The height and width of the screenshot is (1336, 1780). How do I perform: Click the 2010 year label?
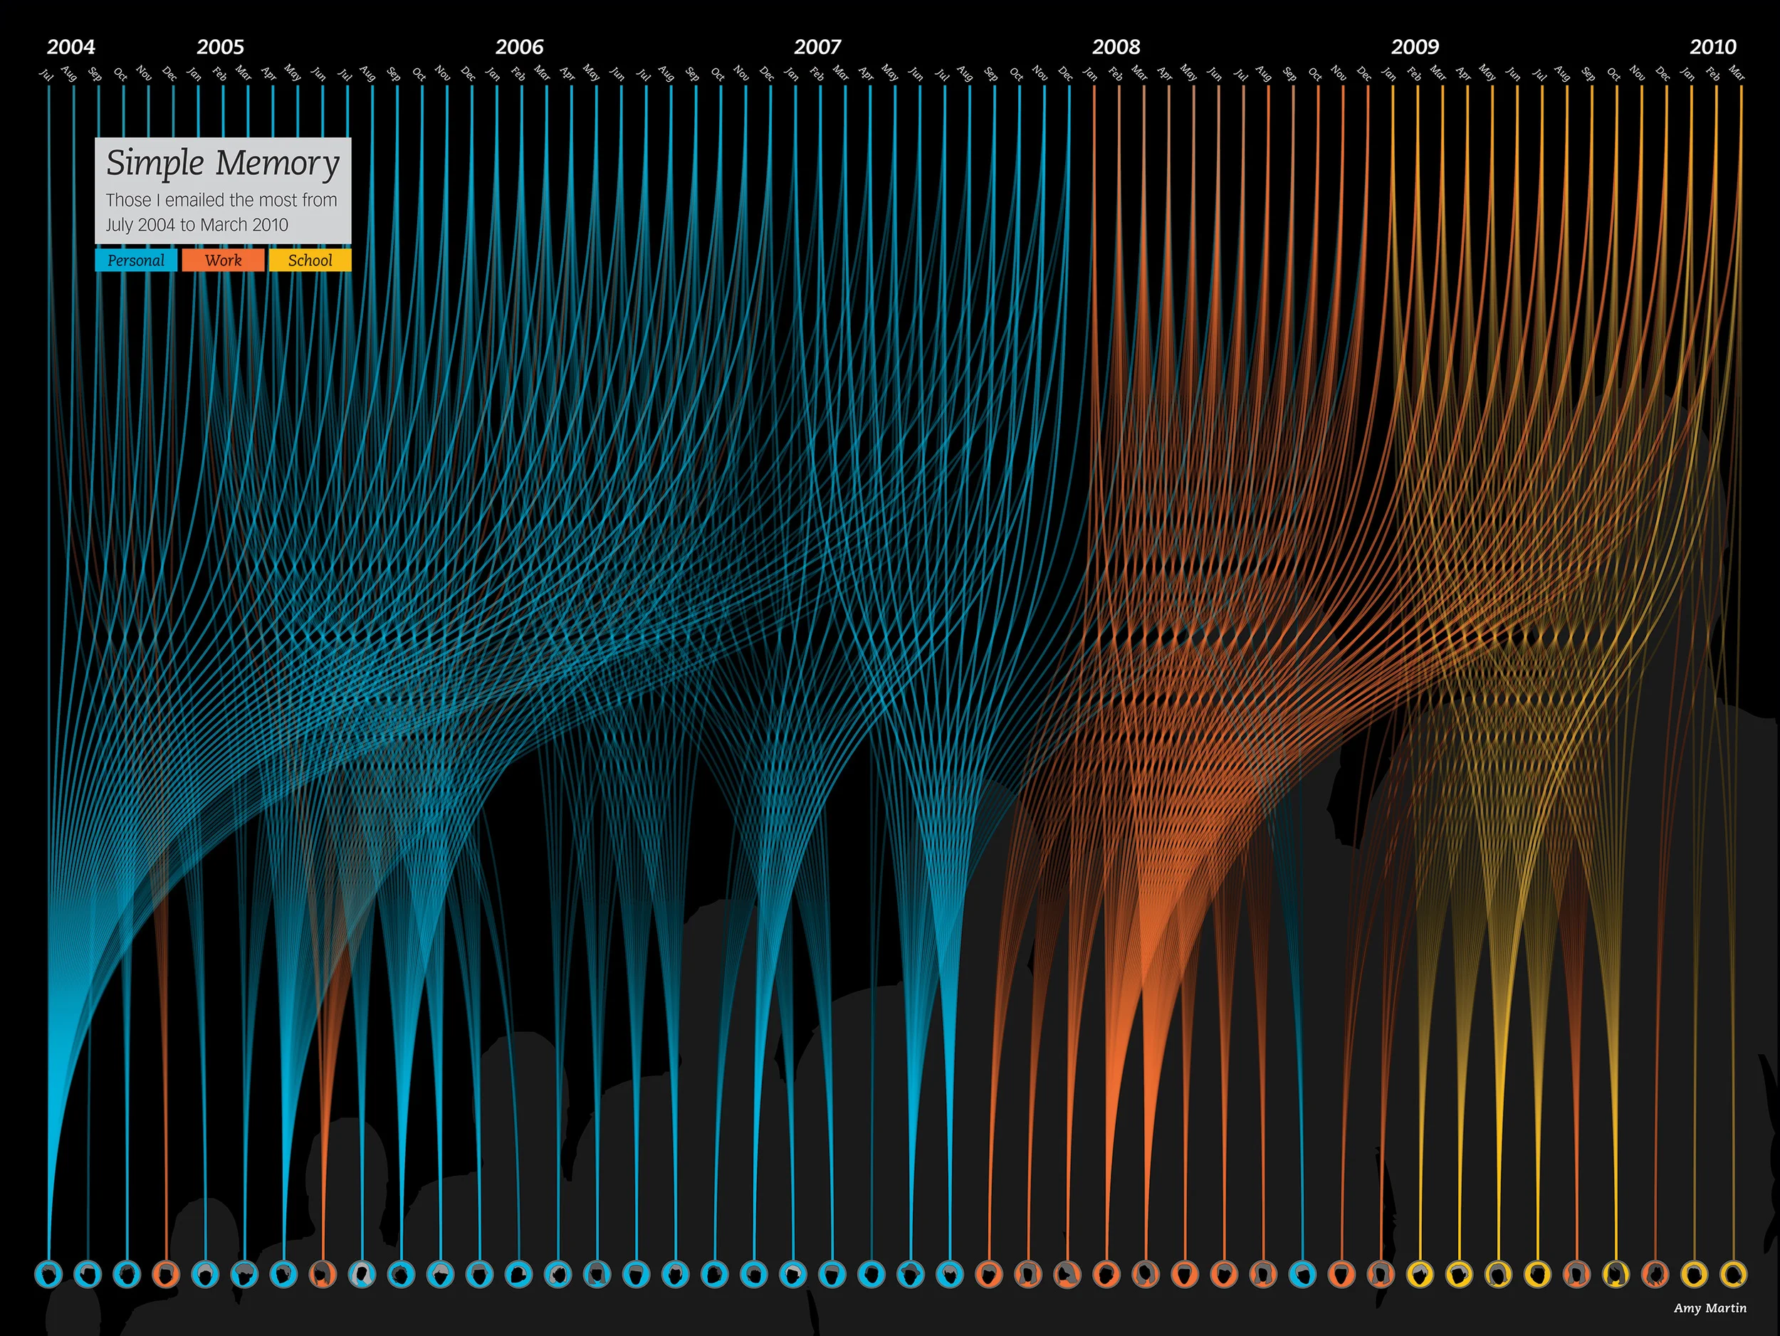[x=1712, y=47]
